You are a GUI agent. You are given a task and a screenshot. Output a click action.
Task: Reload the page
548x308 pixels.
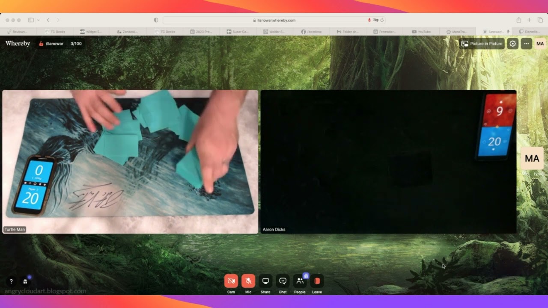[382, 20]
